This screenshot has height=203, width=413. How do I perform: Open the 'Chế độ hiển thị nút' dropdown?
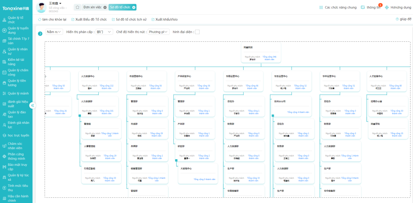click(159, 32)
